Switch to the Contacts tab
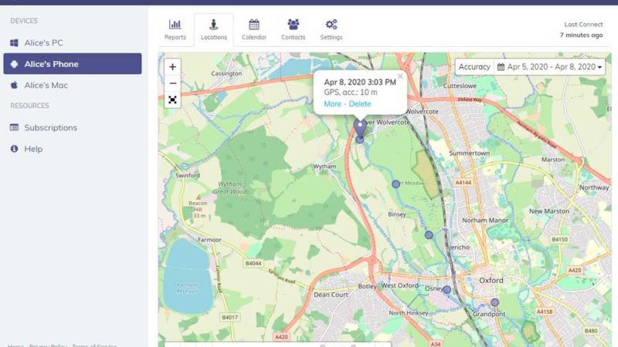Viewport: 618px width, 347px height. tap(293, 30)
